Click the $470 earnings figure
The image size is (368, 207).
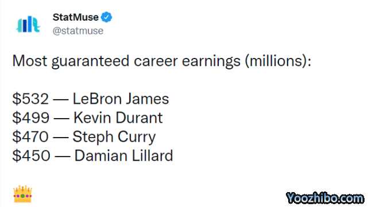(30, 136)
